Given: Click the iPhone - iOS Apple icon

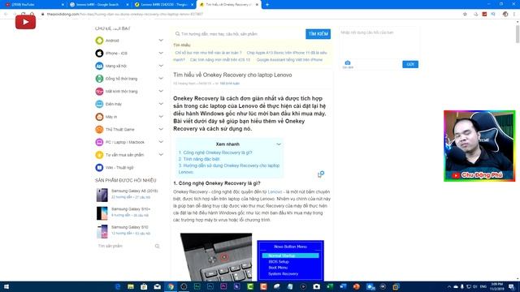Looking at the screenshot, I should pos(99,53).
